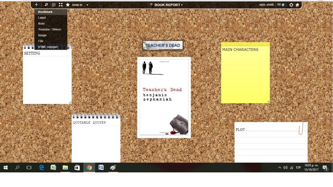The height and width of the screenshot is (187, 333).
Task: Choose HTML snippet from add menu
Action: (x=51, y=47)
